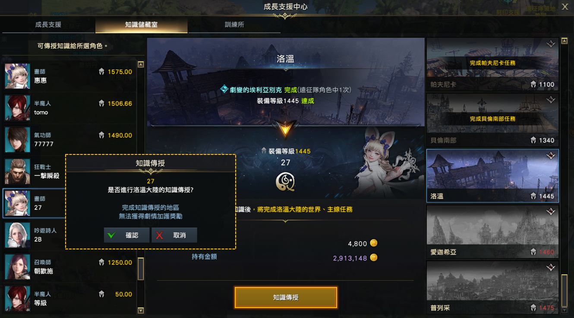Cancel the dialog with 取消 button
The height and width of the screenshot is (318, 574).
click(174, 235)
